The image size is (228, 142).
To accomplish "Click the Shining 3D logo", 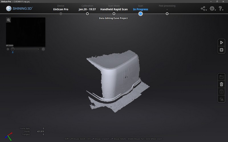I will [19, 9].
